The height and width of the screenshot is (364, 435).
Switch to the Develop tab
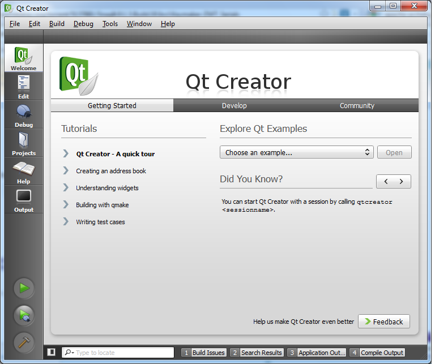point(234,106)
